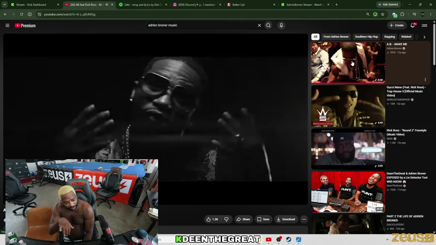Image resolution: width=436 pixels, height=245 pixels.
Task: Open the Adrien Broner channel link
Action: (x=394, y=48)
